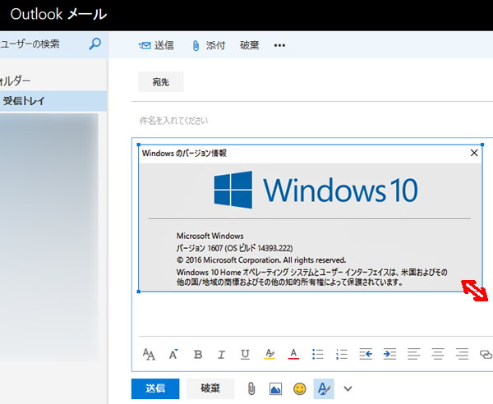Select the 受信トレイ folder
The height and width of the screenshot is (404, 493).
click(53, 101)
